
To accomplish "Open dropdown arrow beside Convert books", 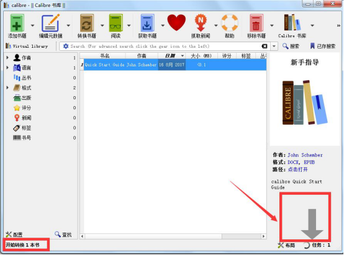I will pos(102,25).
